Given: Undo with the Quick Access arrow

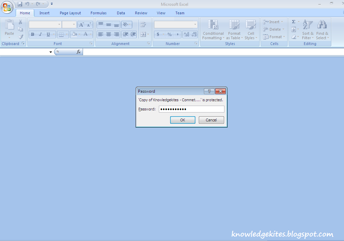Looking at the screenshot, I should [27, 4].
